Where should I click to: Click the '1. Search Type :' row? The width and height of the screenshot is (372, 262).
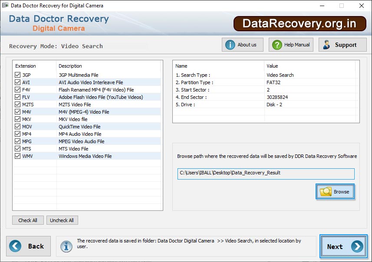[266, 75]
